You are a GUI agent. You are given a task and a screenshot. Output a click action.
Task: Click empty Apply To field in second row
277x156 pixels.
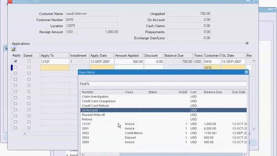(x=55, y=68)
